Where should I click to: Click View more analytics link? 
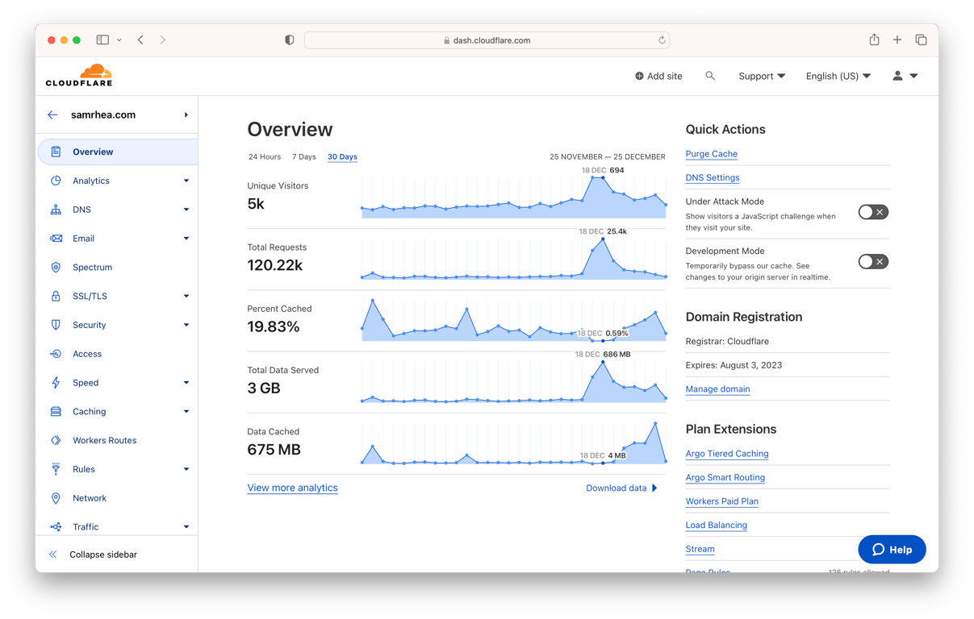(x=292, y=488)
